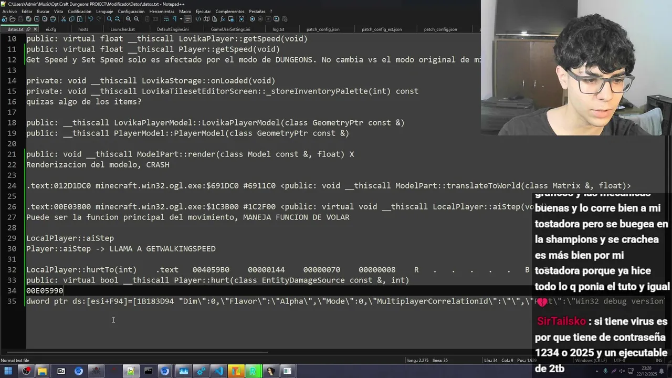672x378 pixels.
Task: Open the Pestañas menu
Action: tap(257, 12)
